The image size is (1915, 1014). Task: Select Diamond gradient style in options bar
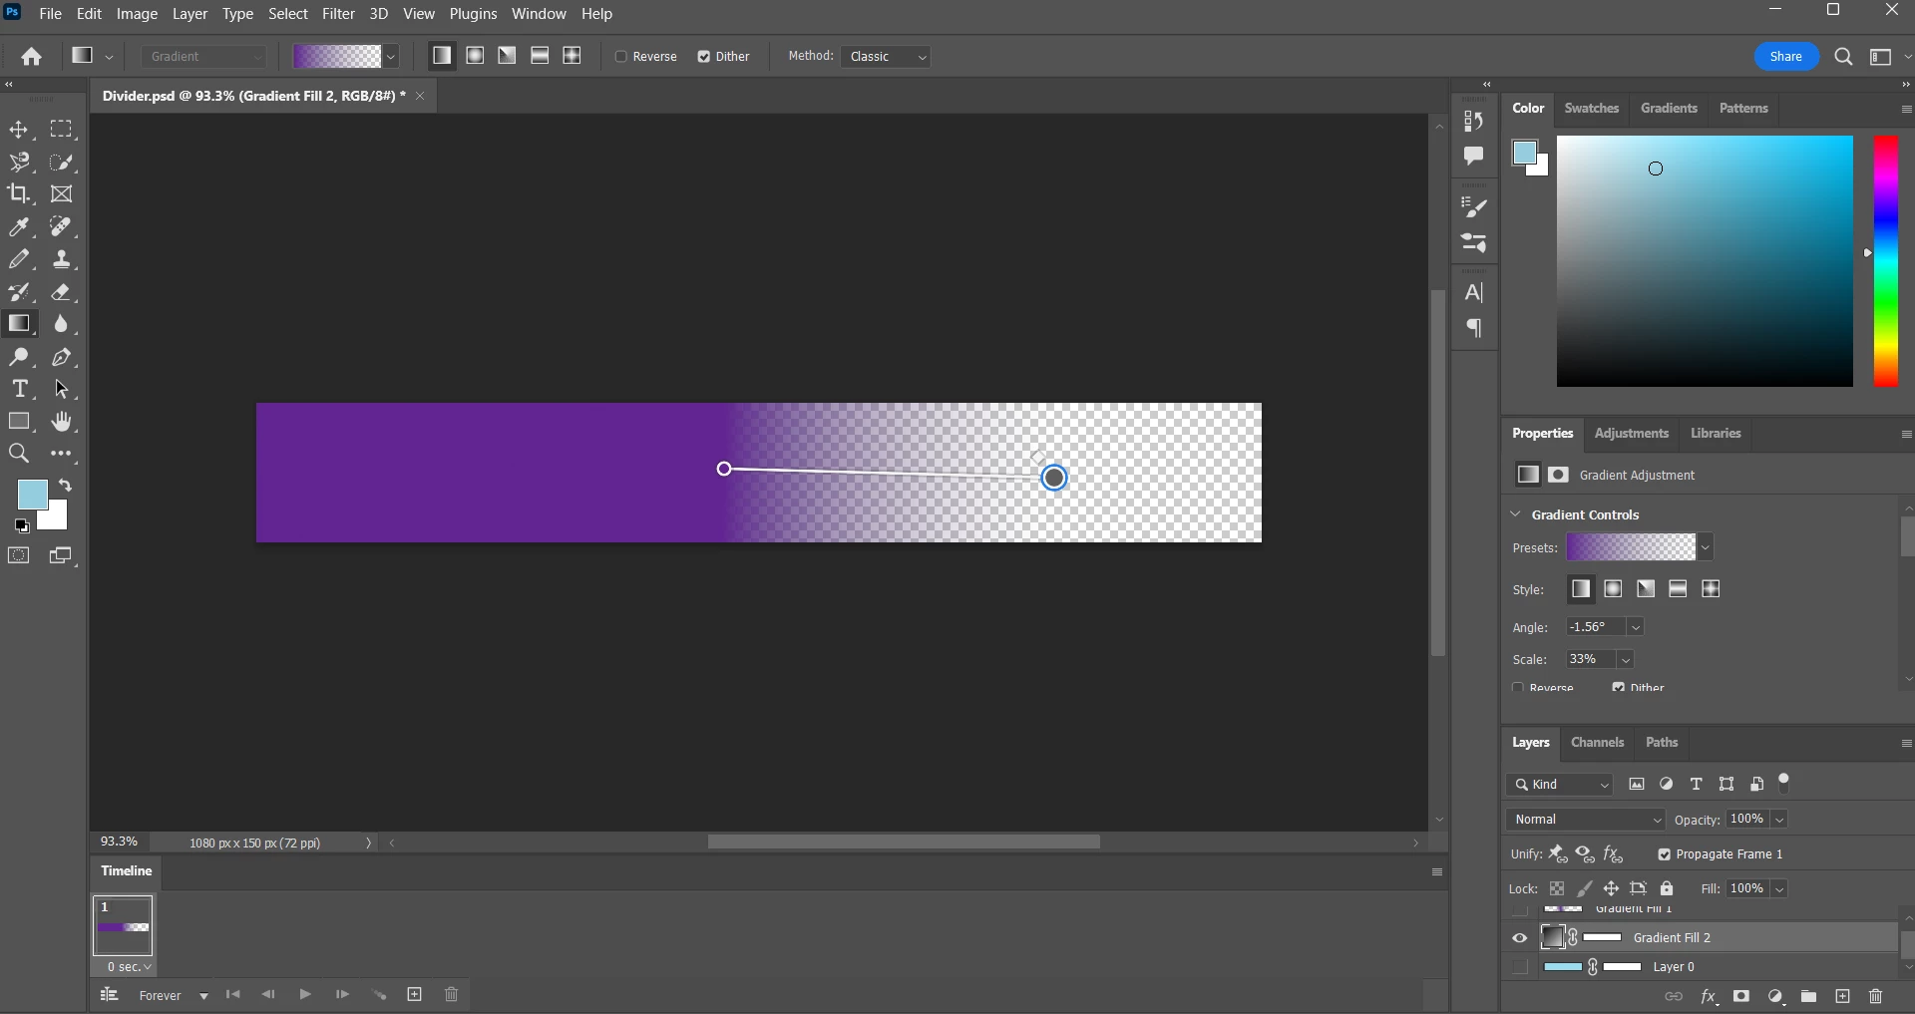pos(573,56)
